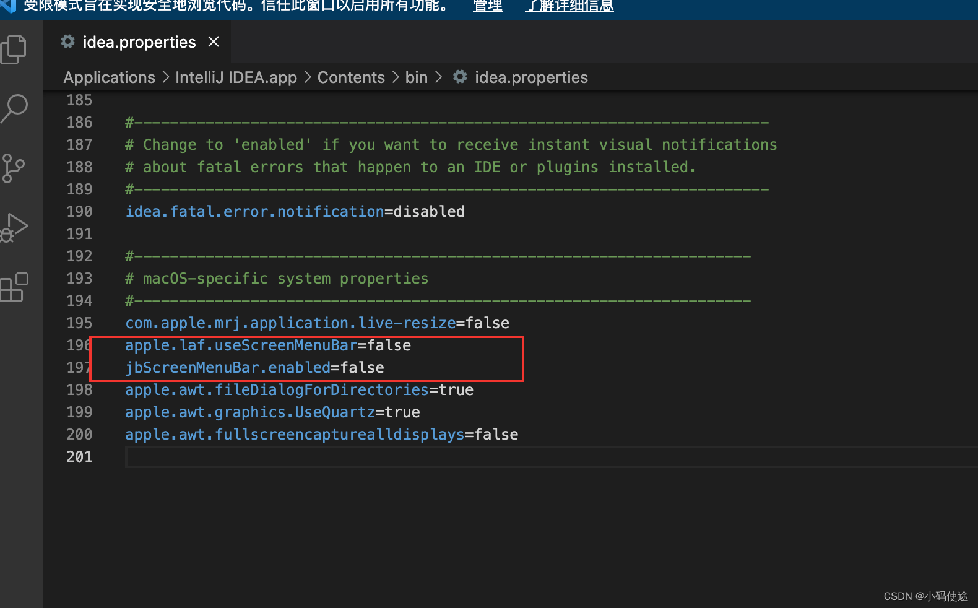Click line number 201 in the gutter
The height and width of the screenshot is (608, 978).
coord(79,457)
